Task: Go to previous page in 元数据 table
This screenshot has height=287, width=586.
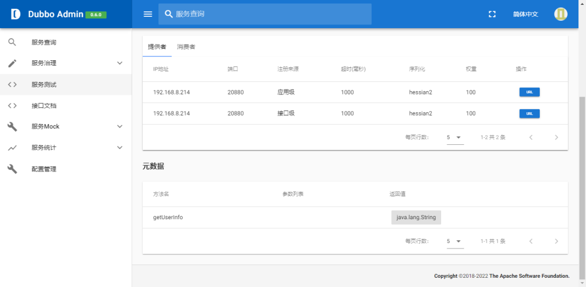Action: [531, 241]
